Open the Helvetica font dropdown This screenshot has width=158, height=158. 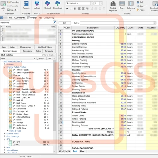point(92,3)
